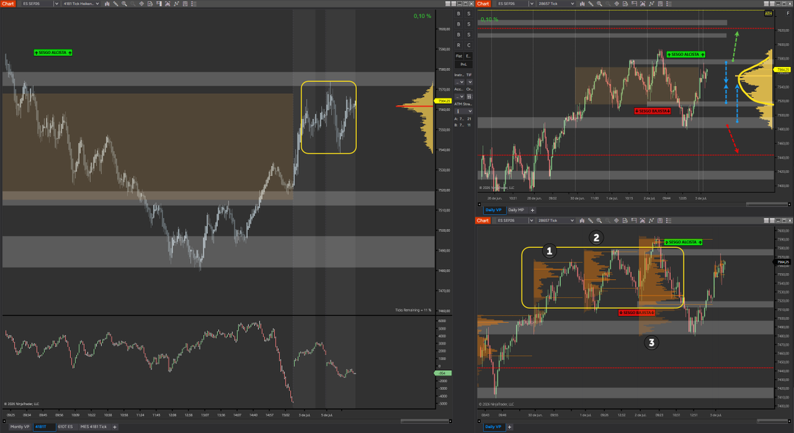Viewport: 794px width, 433px height.
Task: Click lower-right chart horizontal scrollbar thumb
Action: tap(773, 421)
